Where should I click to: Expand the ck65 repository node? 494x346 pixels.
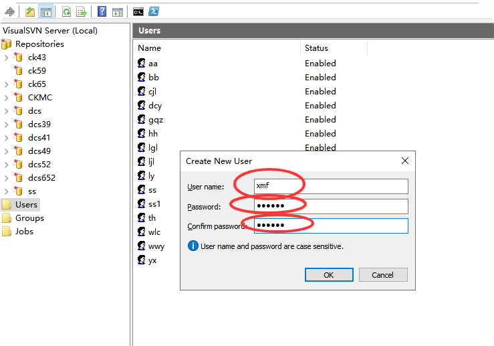pos(6,84)
